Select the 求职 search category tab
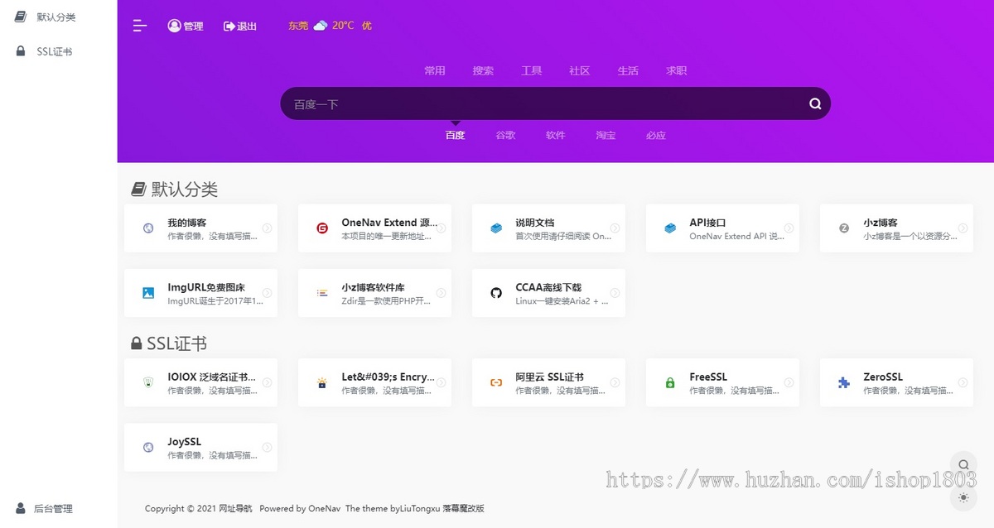The width and height of the screenshot is (994, 528). tap(677, 71)
